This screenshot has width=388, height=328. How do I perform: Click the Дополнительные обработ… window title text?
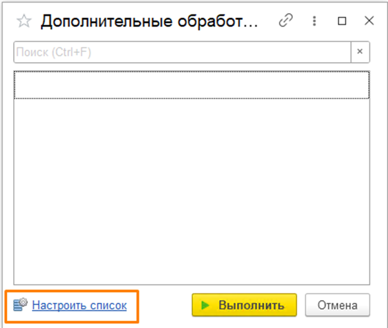point(149,22)
